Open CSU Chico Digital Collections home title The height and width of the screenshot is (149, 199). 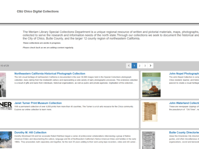point(38,11)
